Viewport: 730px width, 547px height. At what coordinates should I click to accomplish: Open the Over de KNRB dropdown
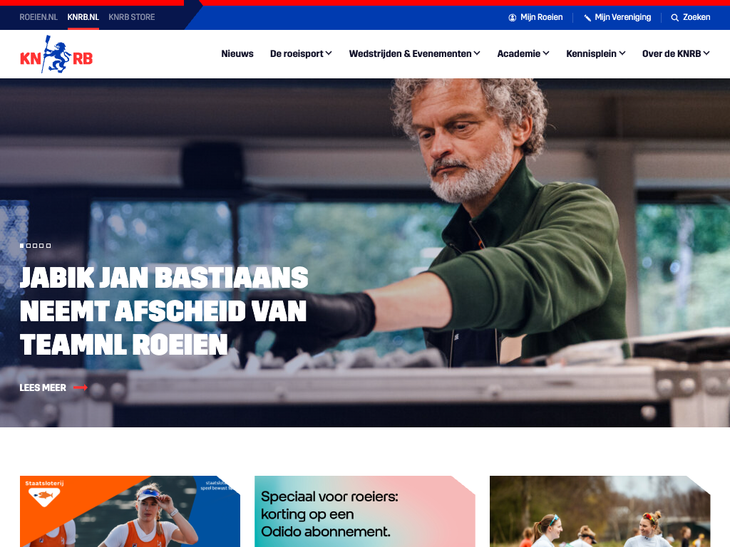(x=676, y=54)
